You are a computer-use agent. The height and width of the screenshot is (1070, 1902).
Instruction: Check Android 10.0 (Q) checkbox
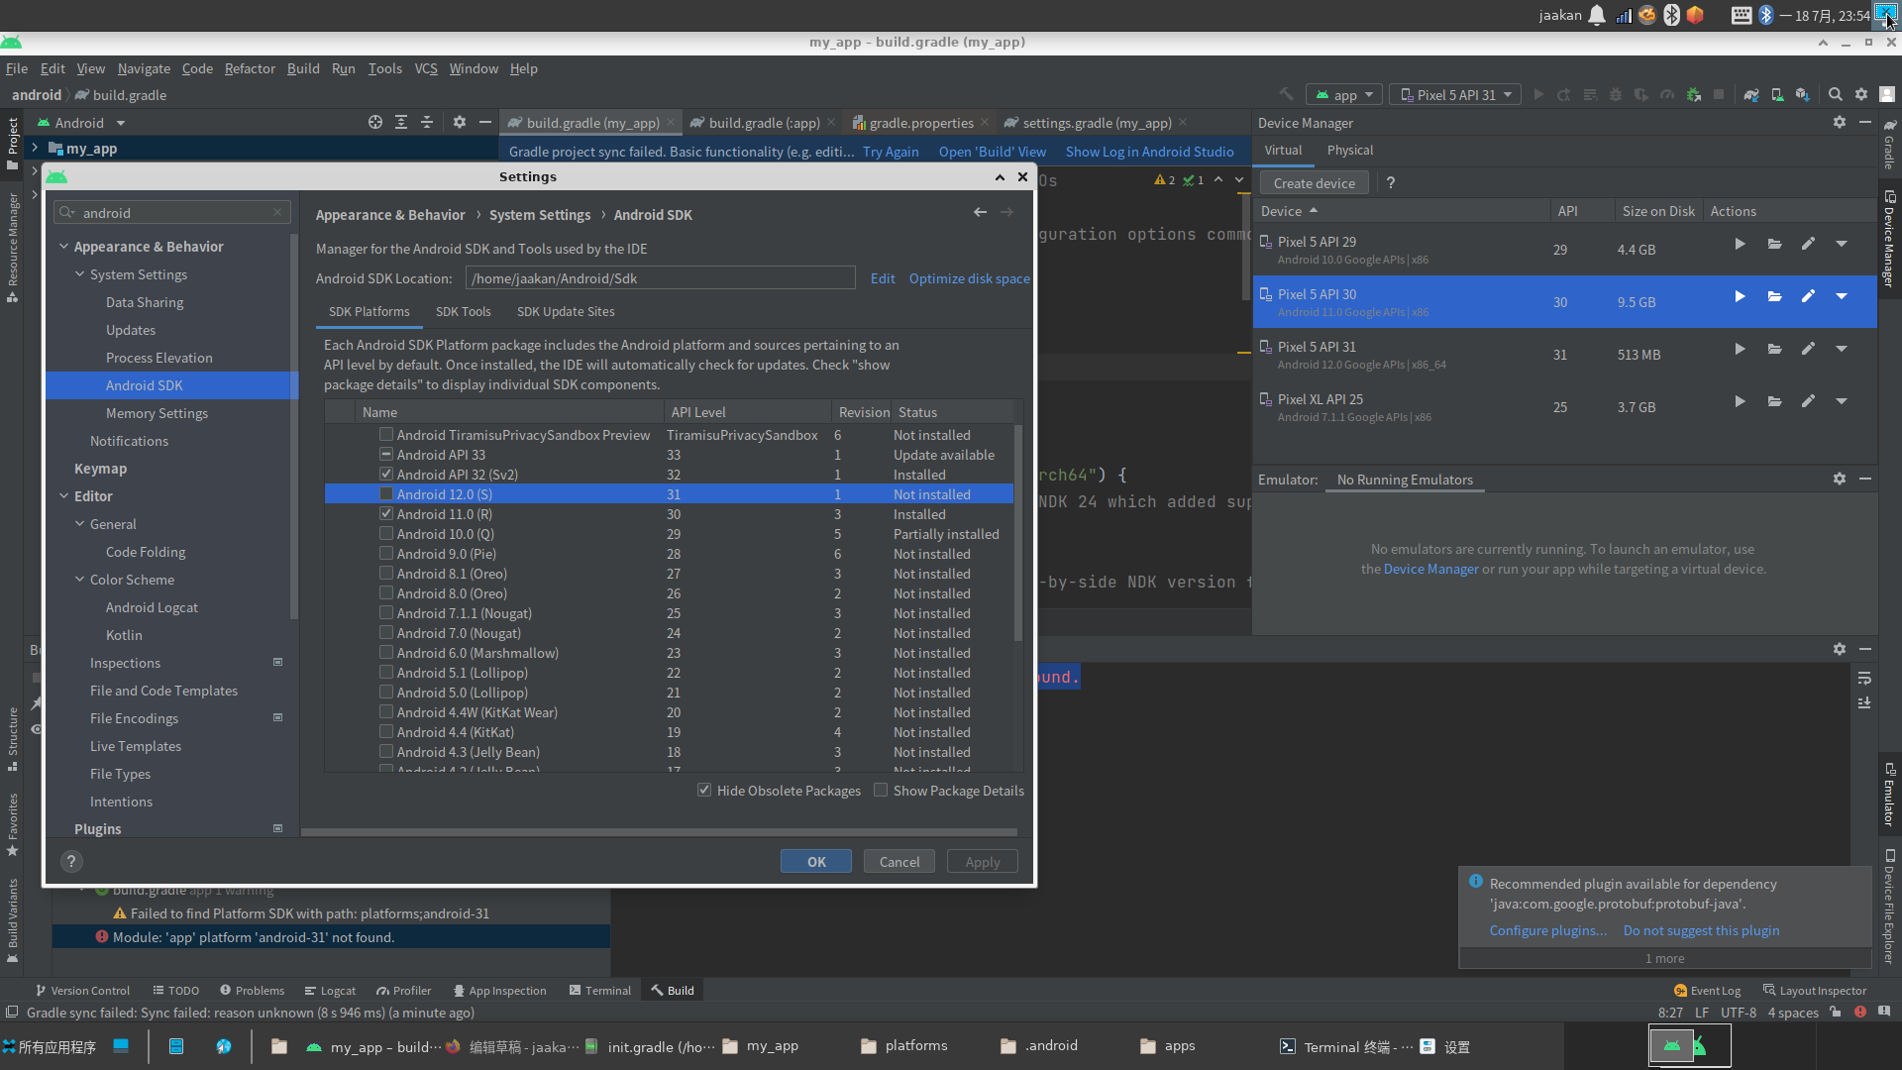click(386, 533)
